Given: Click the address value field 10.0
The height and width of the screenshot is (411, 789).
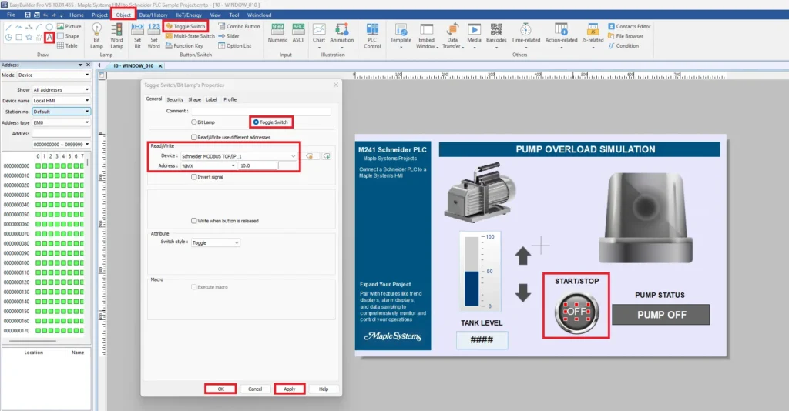Looking at the screenshot, I should (x=258, y=165).
